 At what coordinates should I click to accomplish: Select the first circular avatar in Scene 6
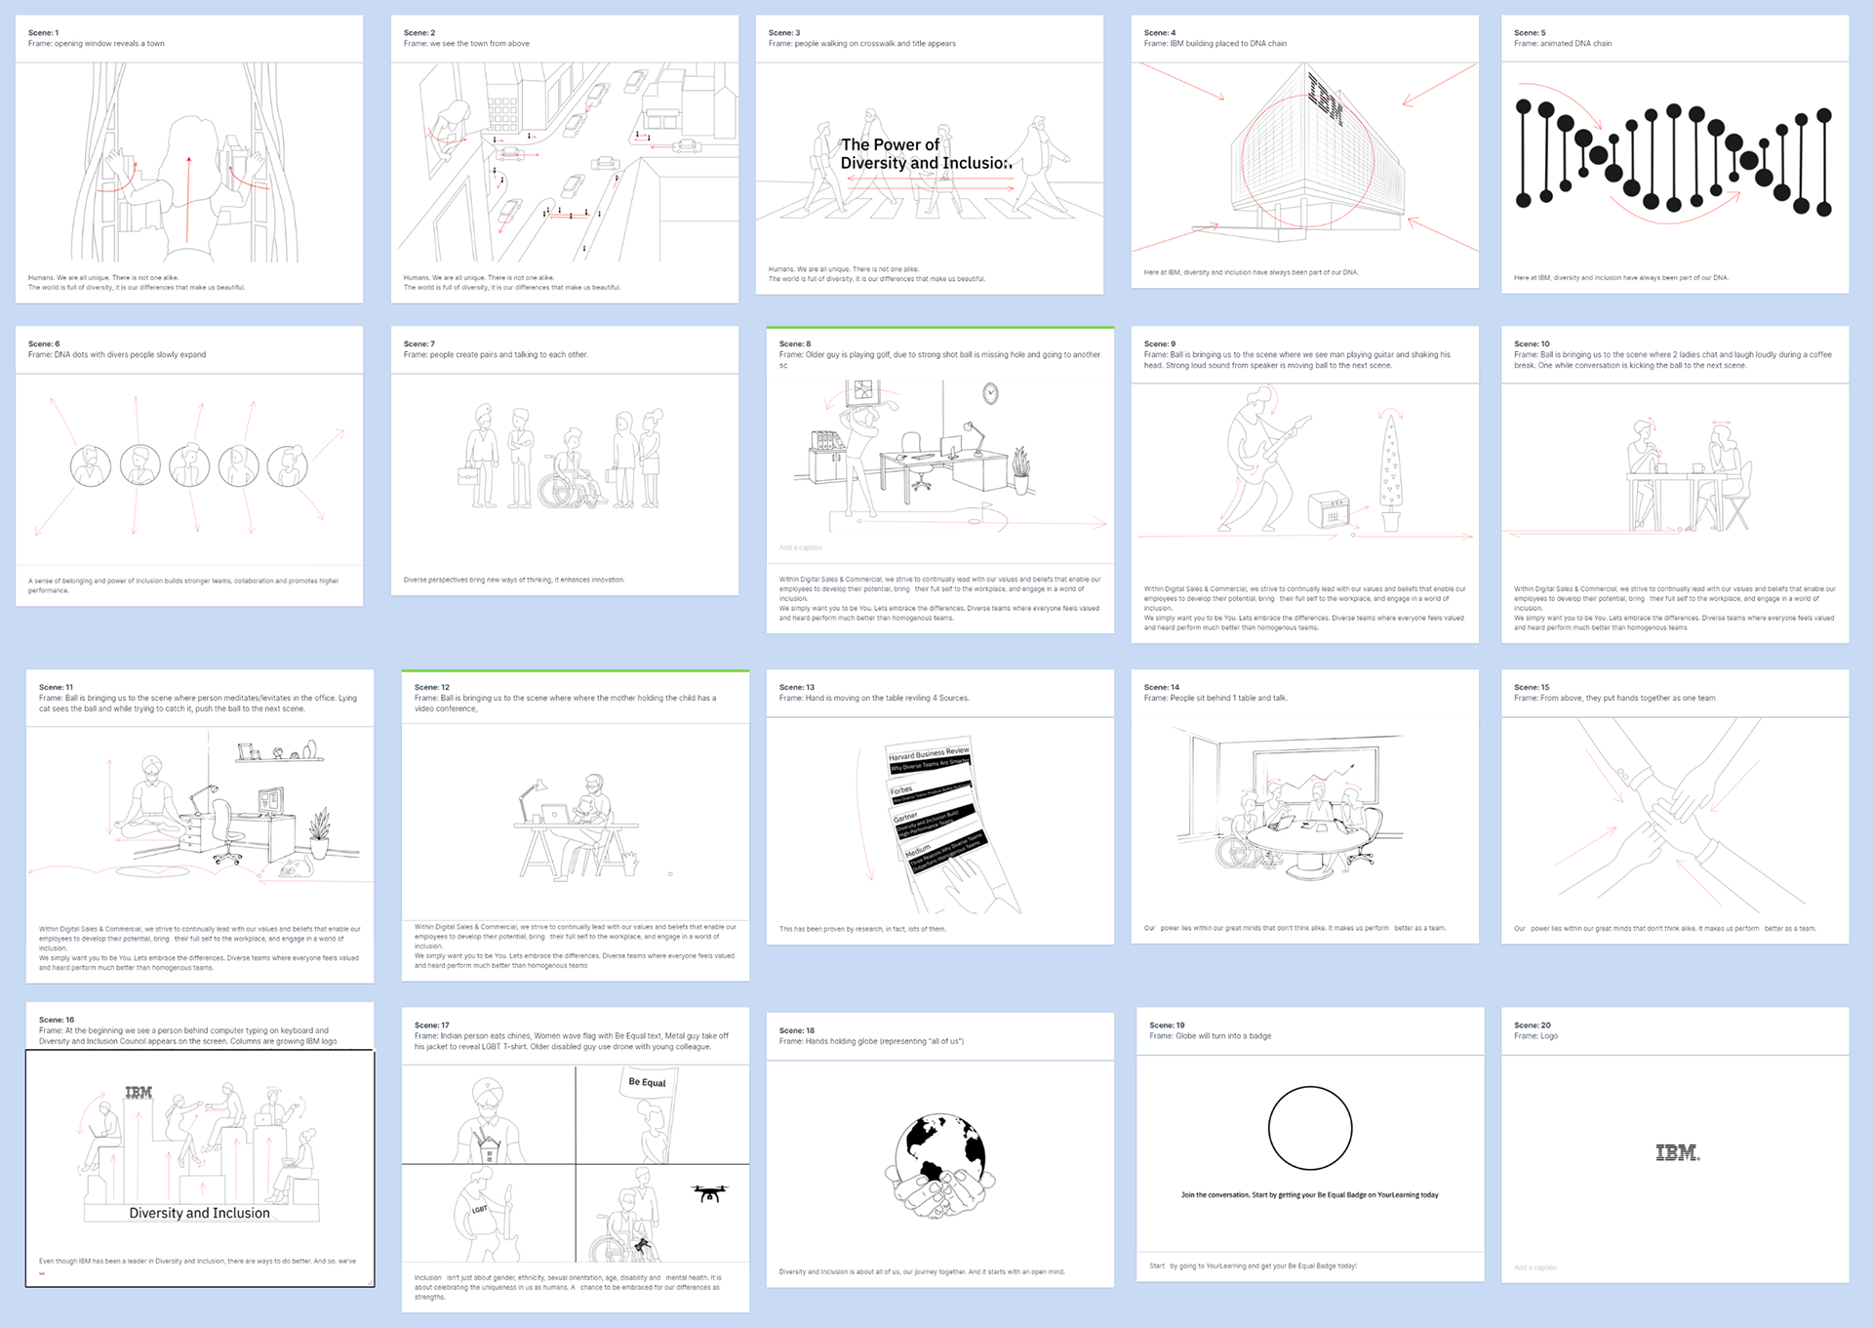(90, 466)
